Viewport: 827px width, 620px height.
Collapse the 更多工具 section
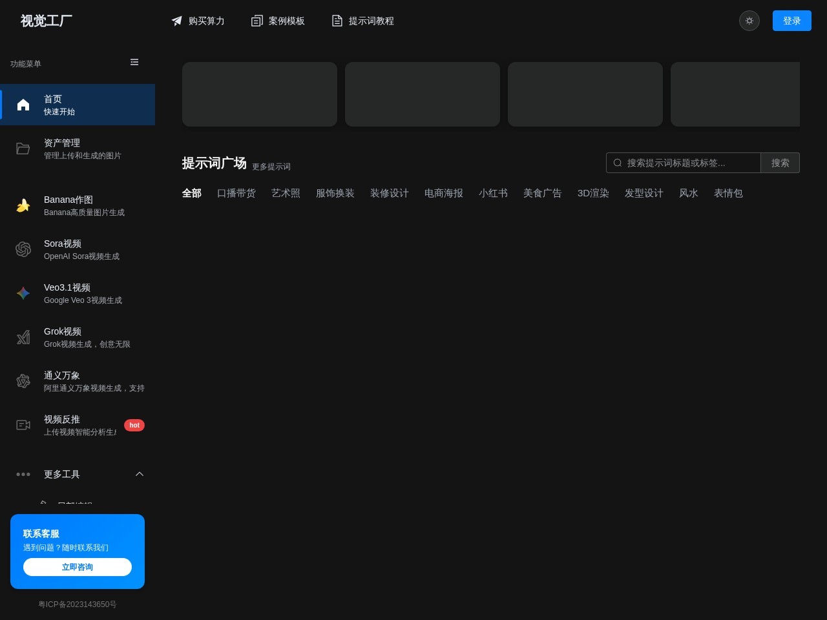tap(140, 474)
